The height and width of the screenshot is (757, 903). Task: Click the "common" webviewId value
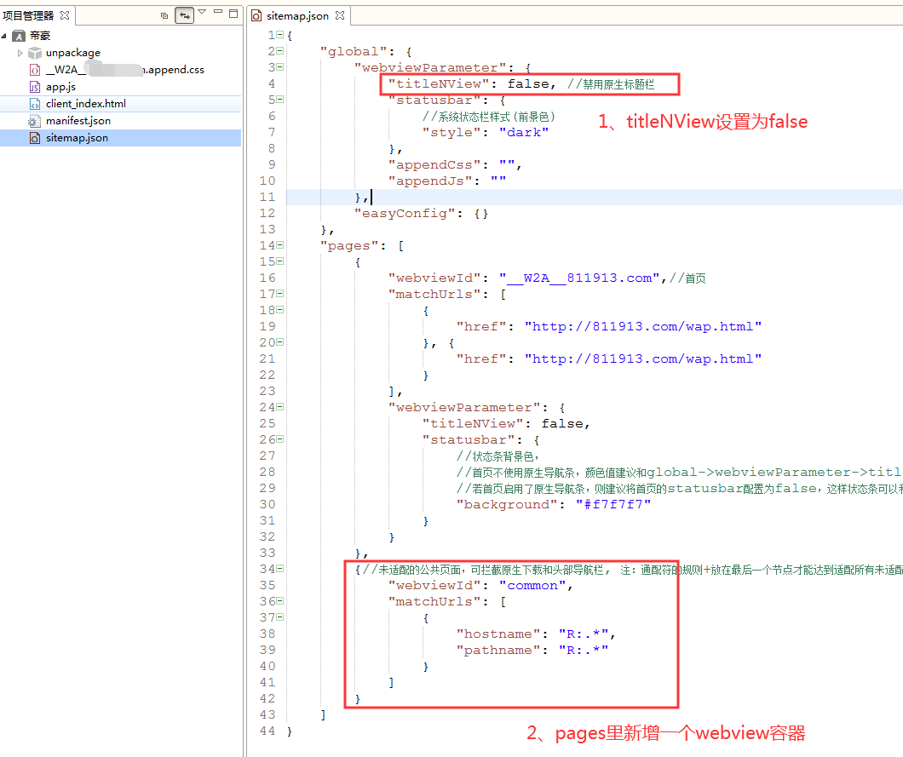tap(532, 586)
